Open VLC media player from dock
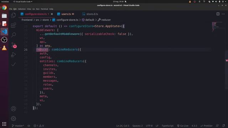This screenshot has height=128, width=228. [4, 48]
